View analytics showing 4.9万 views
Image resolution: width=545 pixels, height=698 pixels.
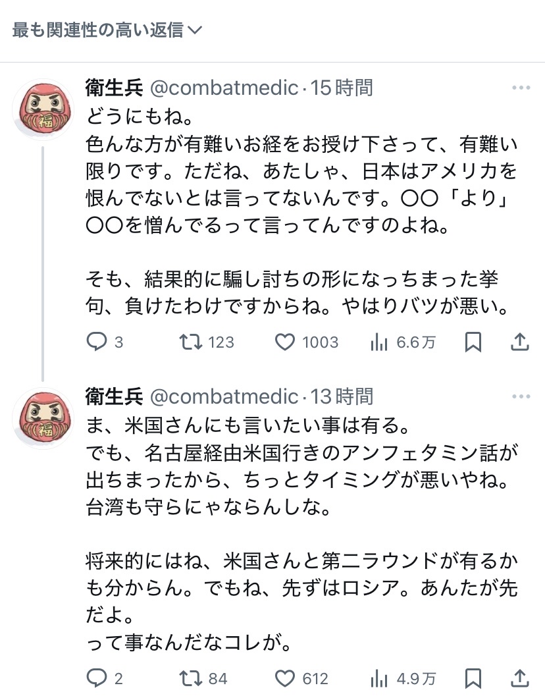click(380, 678)
